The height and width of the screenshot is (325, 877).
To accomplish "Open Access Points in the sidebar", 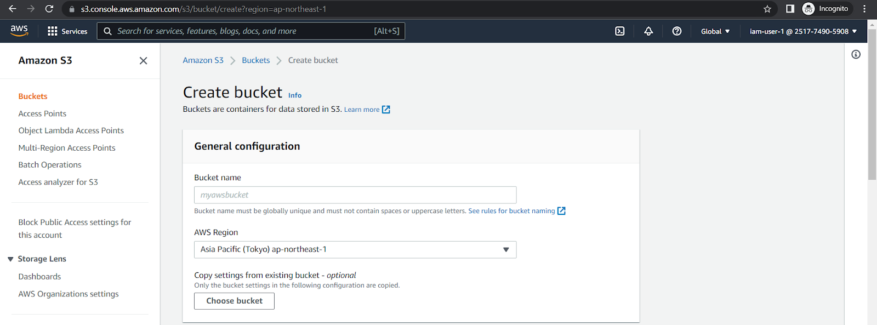I will coord(42,113).
